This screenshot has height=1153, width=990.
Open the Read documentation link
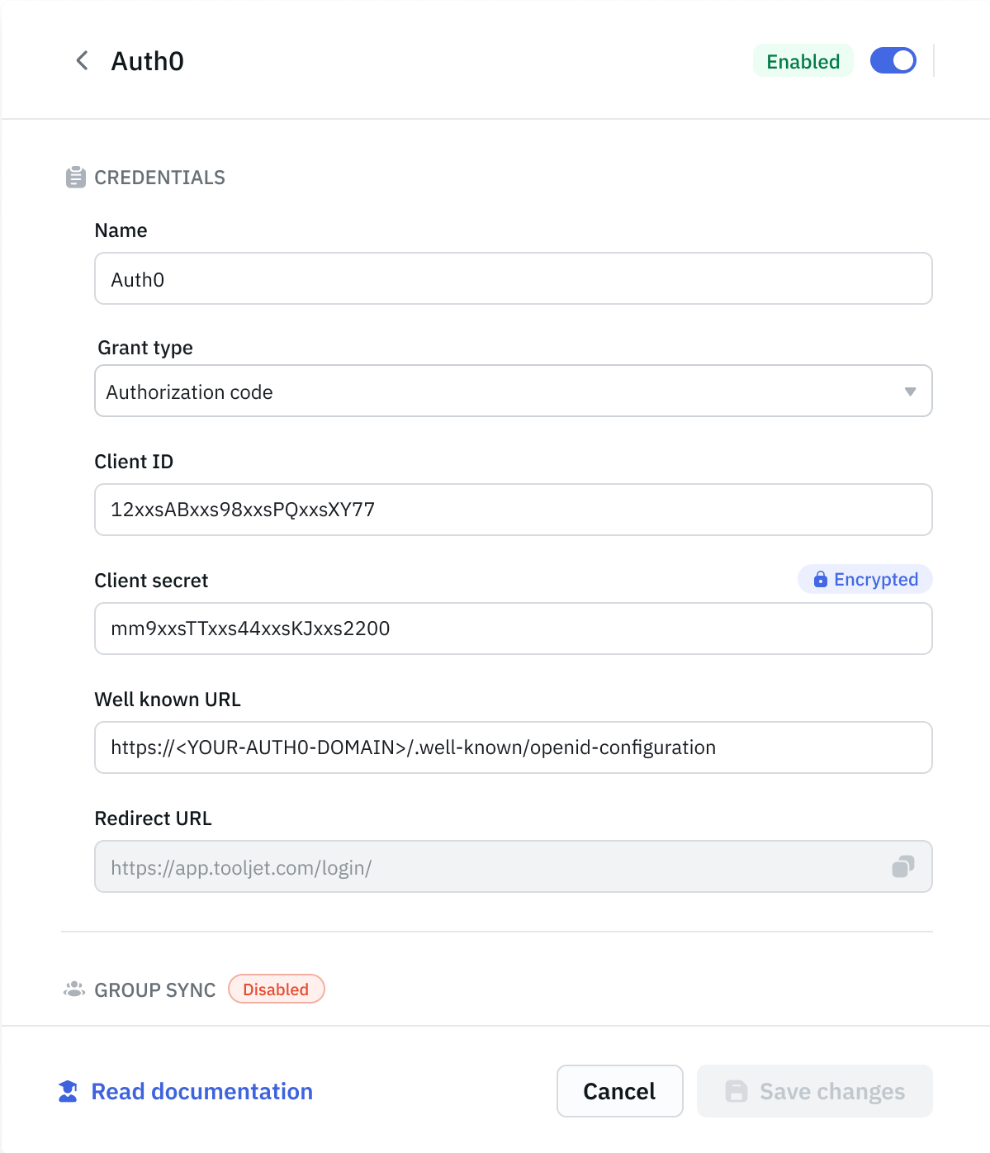tap(201, 1091)
